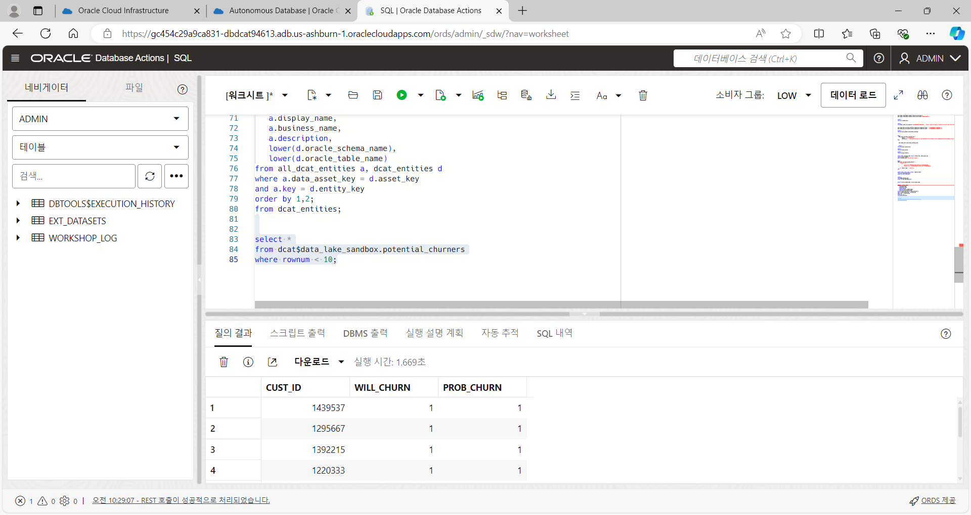
Task: Click the Oracle Database Actions logo
Action: click(97, 58)
